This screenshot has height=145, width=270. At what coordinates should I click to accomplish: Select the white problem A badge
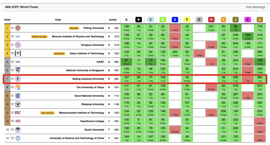pos(126,20)
